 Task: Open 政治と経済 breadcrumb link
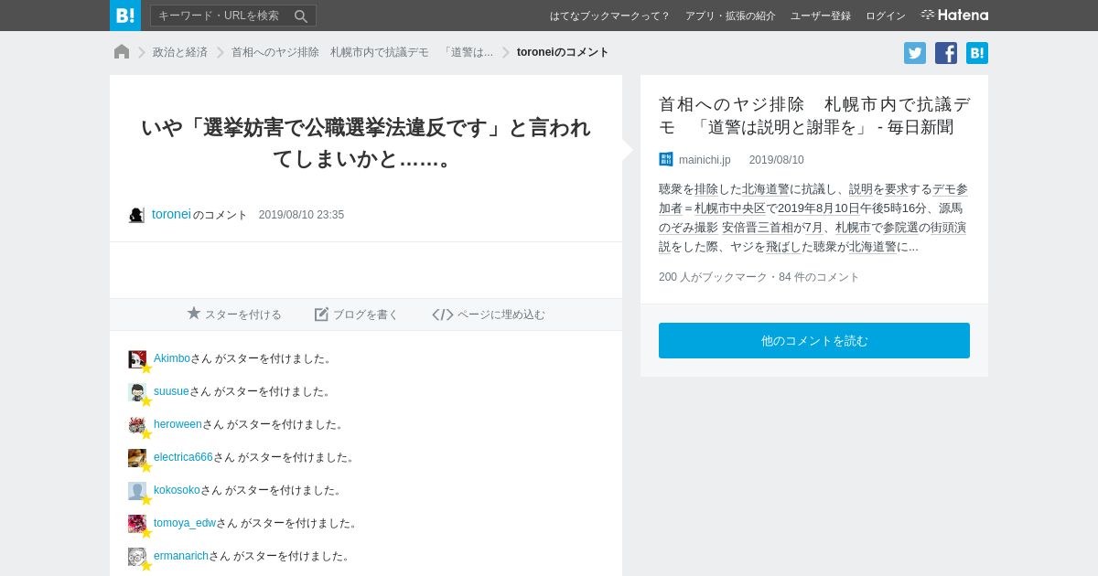pyautogui.click(x=180, y=52)
